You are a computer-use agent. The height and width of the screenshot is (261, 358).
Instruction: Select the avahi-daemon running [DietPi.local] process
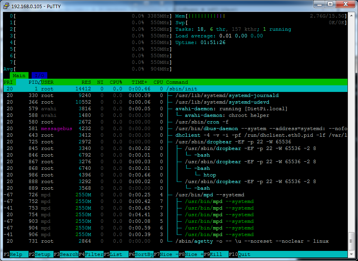tap(231, 109)
